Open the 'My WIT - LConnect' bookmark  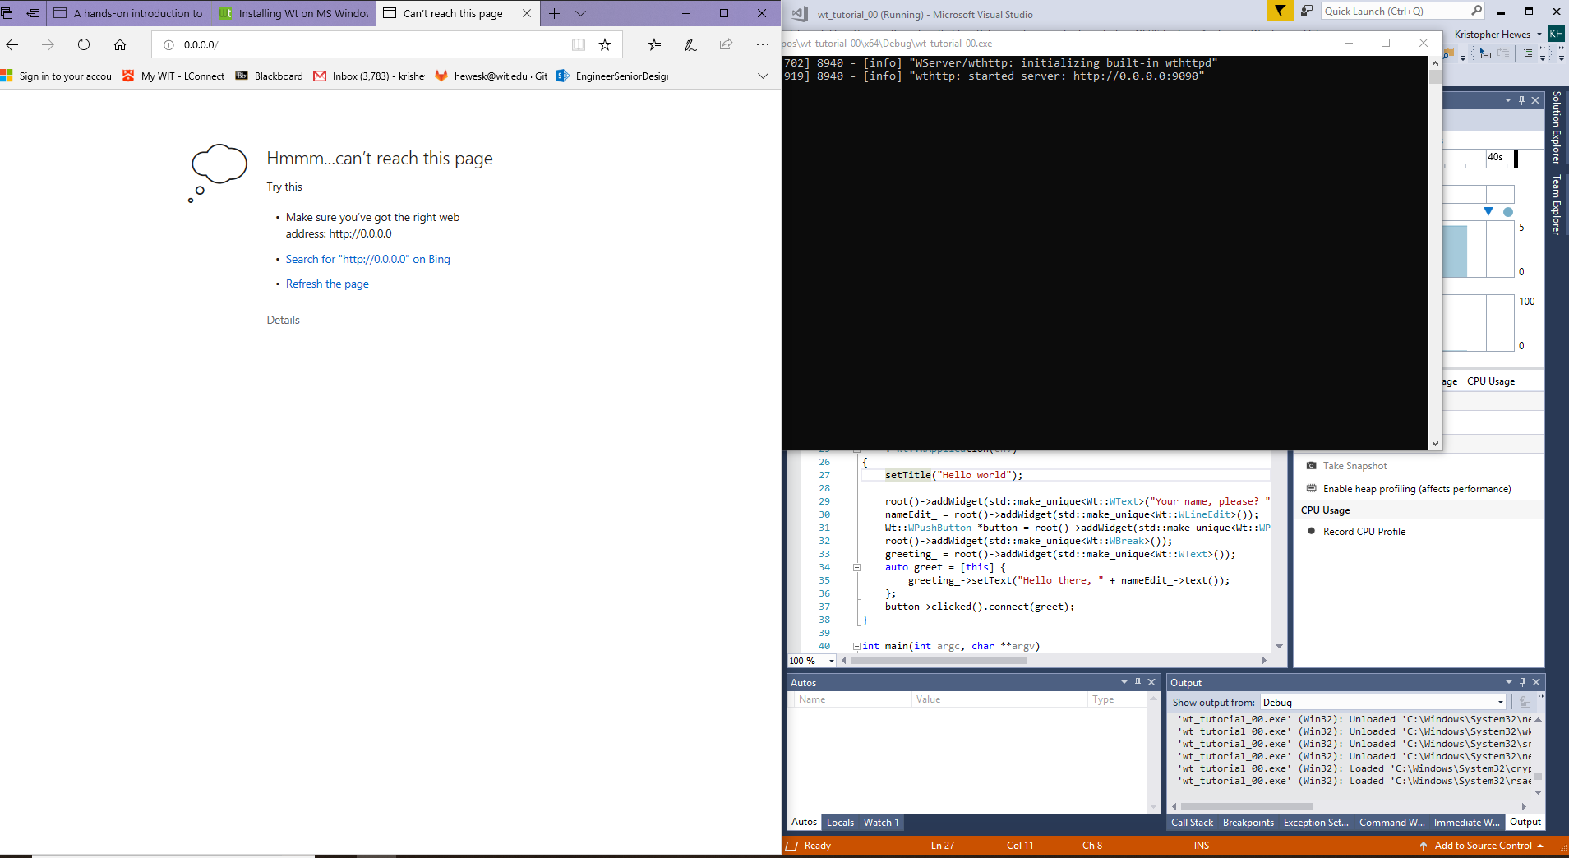click(173, 76)
